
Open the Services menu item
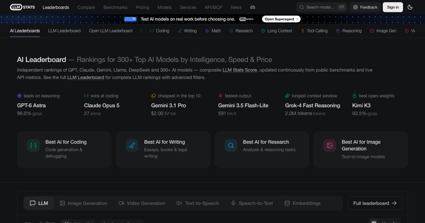188,7
